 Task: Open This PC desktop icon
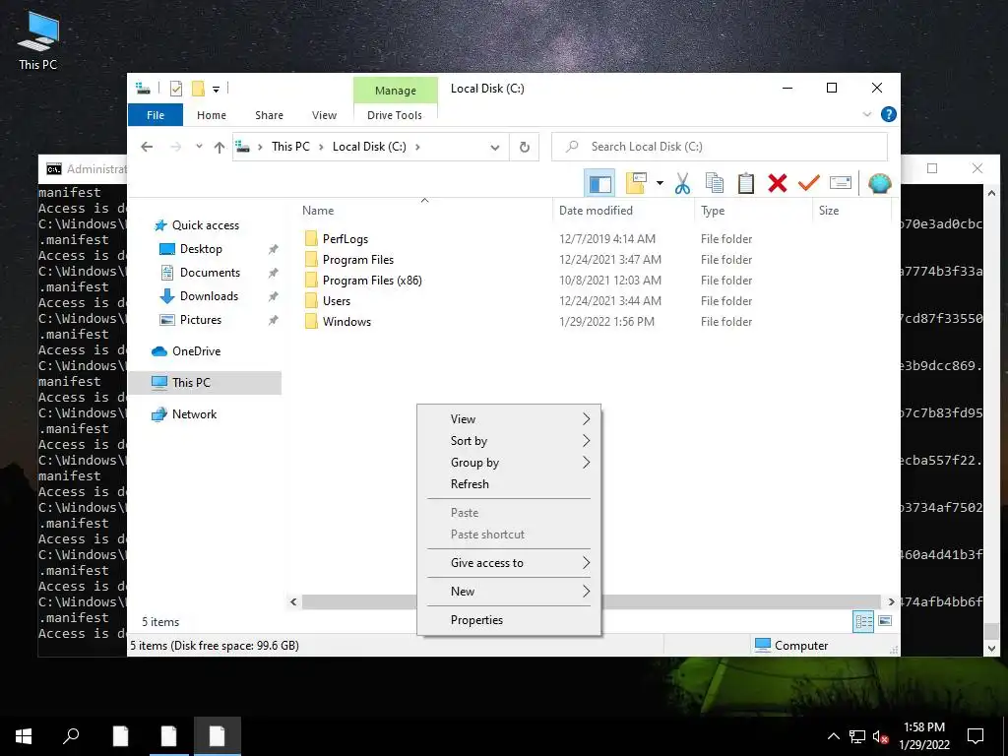[38, 39]
